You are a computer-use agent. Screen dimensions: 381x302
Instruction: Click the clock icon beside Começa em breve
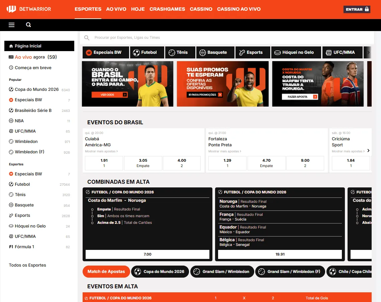point(11,68)
